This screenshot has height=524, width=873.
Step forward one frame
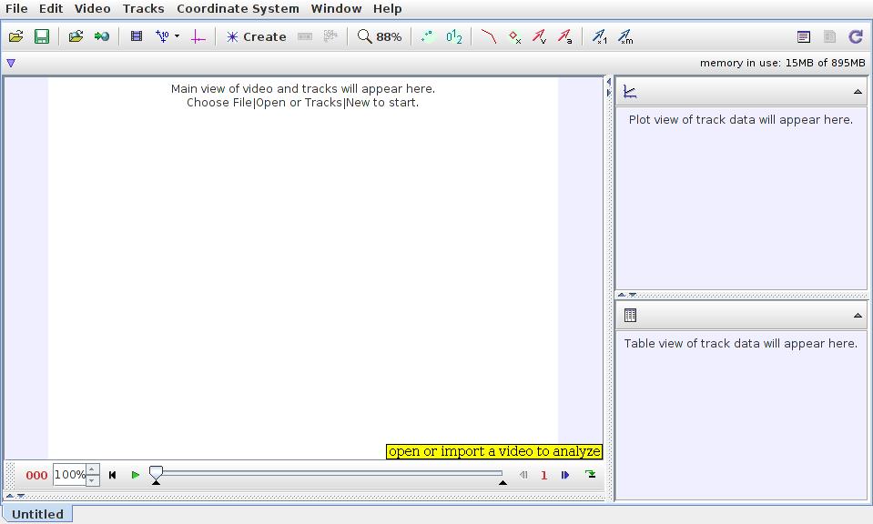(x=565, y=475)
